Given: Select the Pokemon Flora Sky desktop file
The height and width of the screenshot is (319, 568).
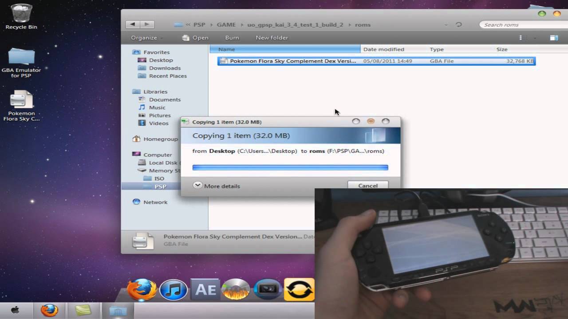Looking at the screenshot, I should (21, 105).
